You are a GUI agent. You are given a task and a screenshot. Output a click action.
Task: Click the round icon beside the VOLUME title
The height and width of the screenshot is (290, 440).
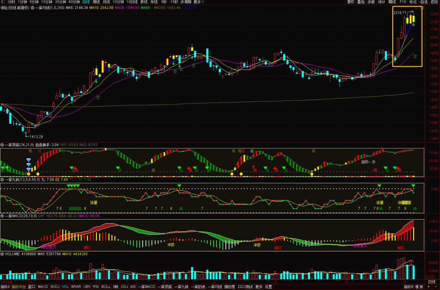[x=2, y=254]
